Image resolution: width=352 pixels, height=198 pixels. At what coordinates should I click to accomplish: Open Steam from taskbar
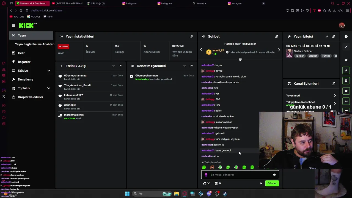click(225, 194)
